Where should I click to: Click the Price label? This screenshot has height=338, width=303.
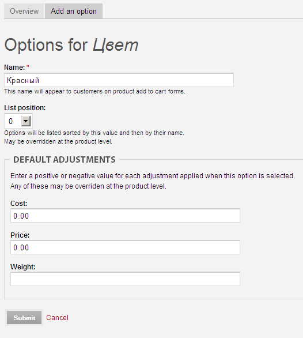tap(20, 235)
